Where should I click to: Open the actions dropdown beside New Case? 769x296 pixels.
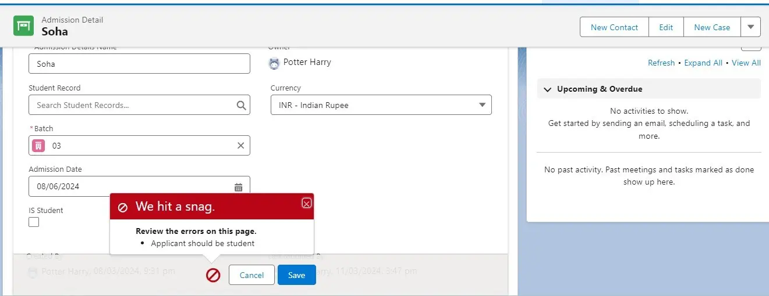click(x=750, y=27)
